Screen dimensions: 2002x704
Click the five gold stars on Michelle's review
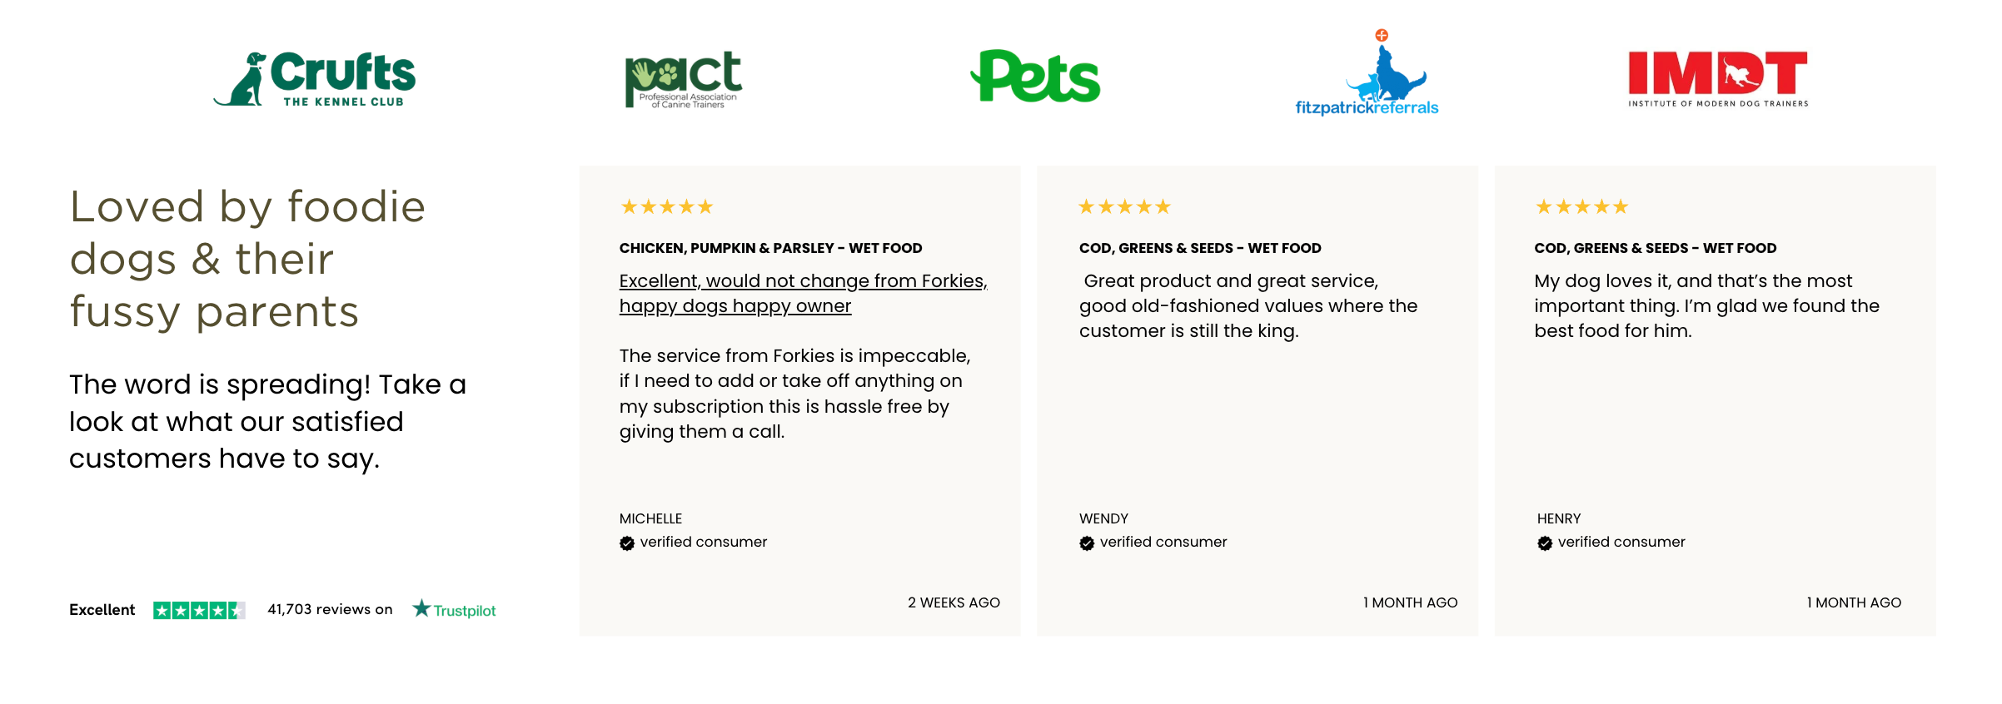point(666,206)
